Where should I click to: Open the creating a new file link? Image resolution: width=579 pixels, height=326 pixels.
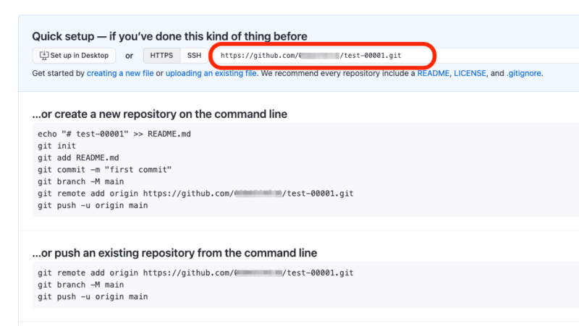(120, 73)
